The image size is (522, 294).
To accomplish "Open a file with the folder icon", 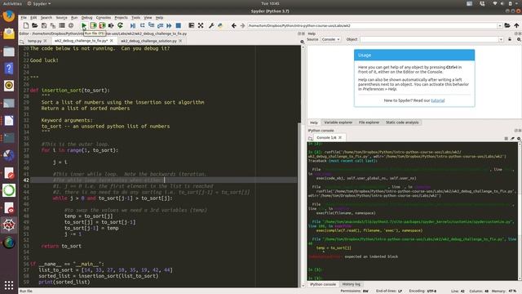I will pyautogui.click(x=34, y=25).
